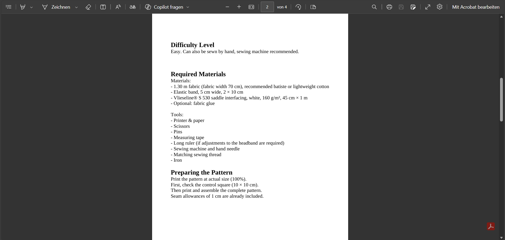Add a text box with the text tool
This screenshot has width=505, height=240.
click(103, 7)
